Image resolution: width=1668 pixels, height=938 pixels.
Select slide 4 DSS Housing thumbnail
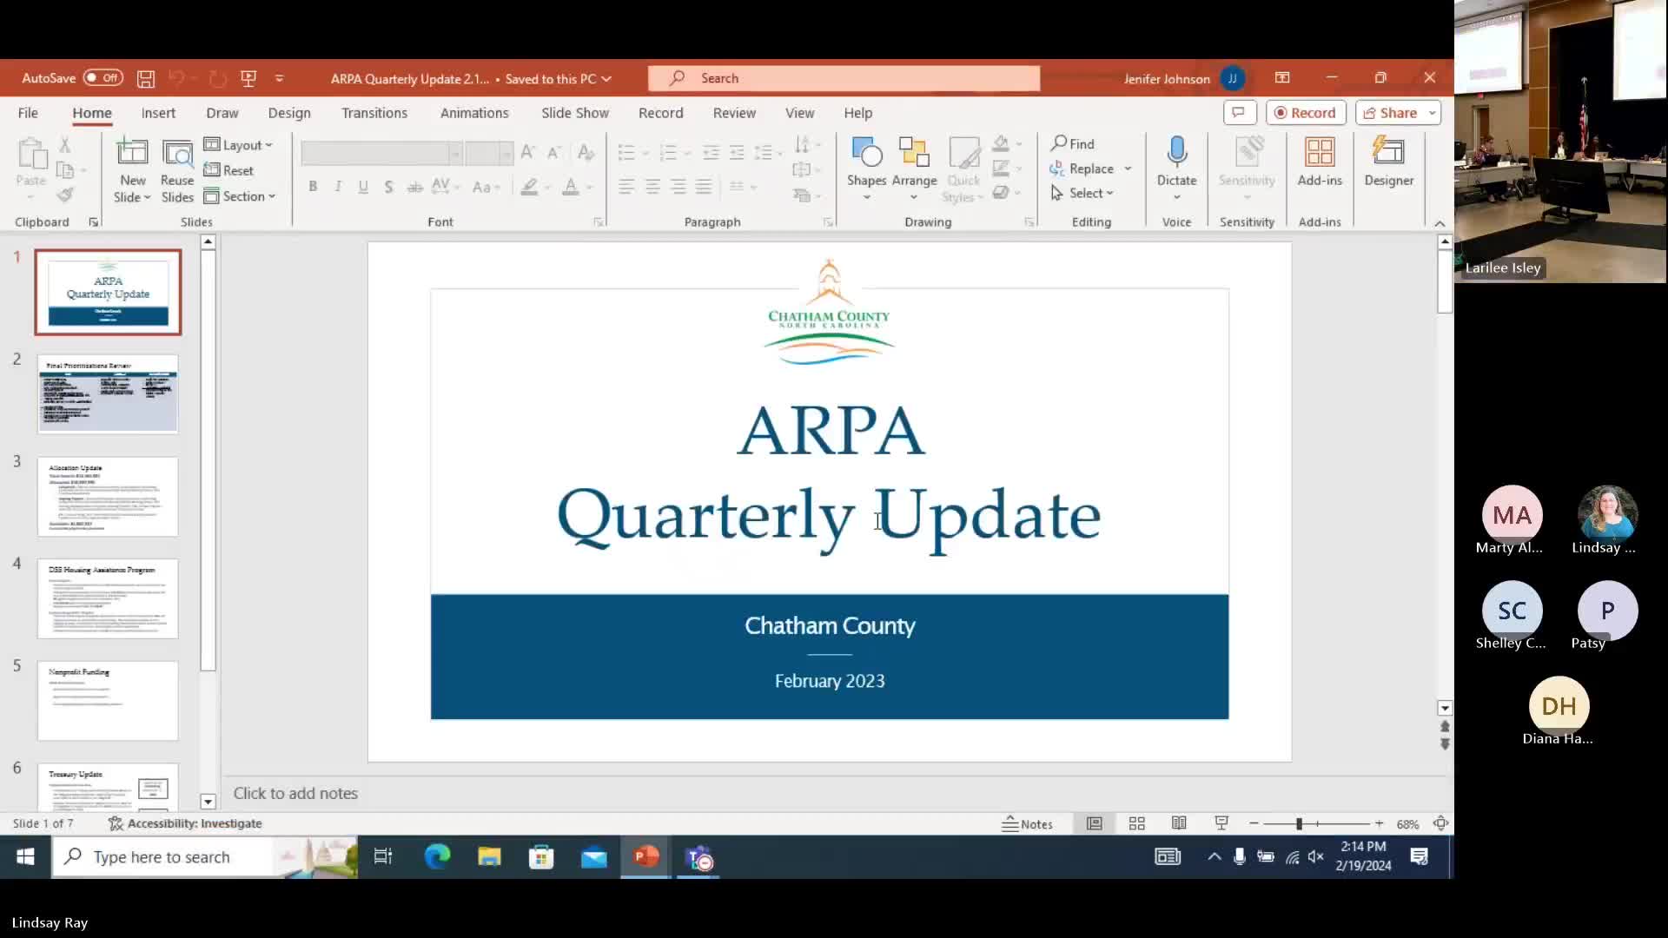tap(108, 598)
